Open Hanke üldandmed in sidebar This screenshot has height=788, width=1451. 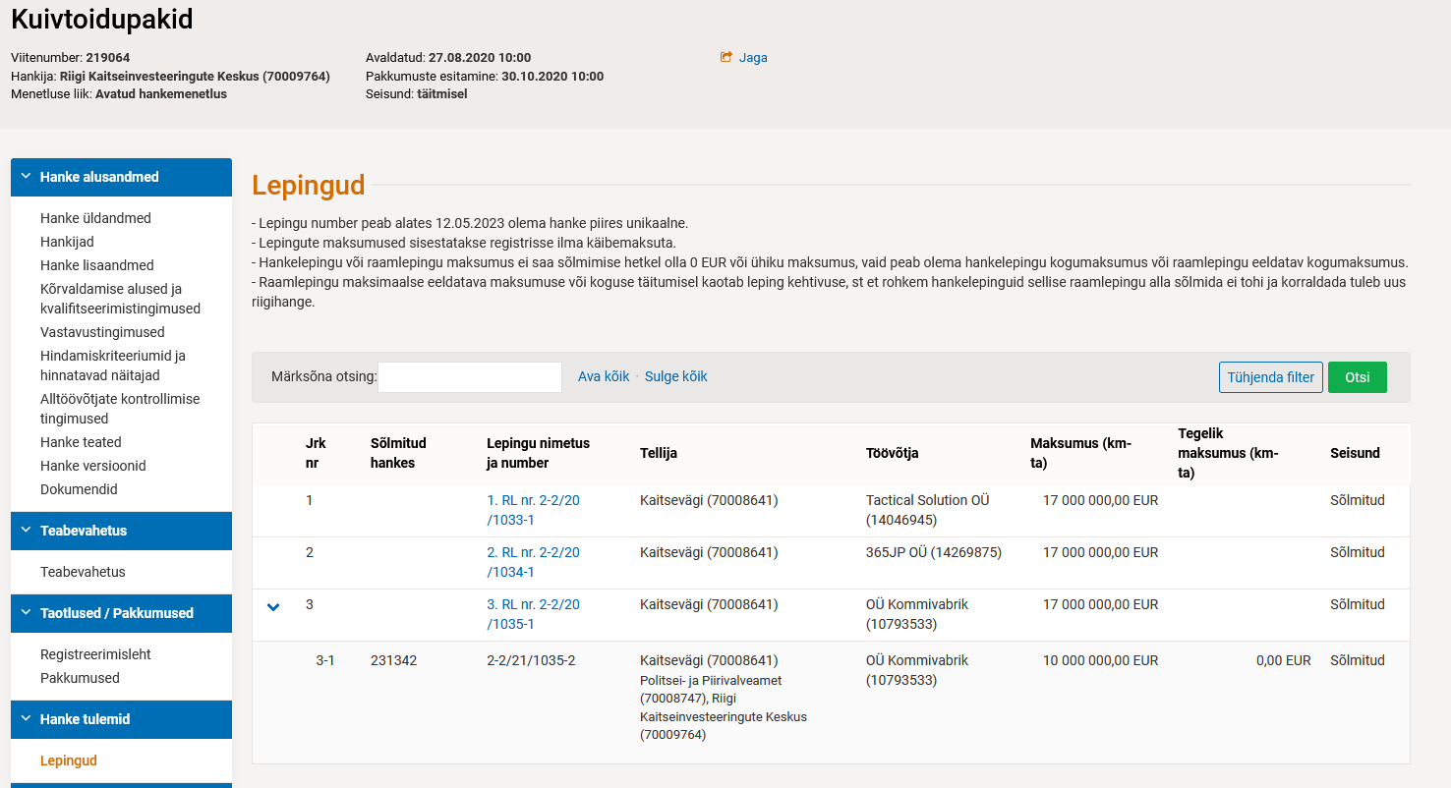[95, 218]
